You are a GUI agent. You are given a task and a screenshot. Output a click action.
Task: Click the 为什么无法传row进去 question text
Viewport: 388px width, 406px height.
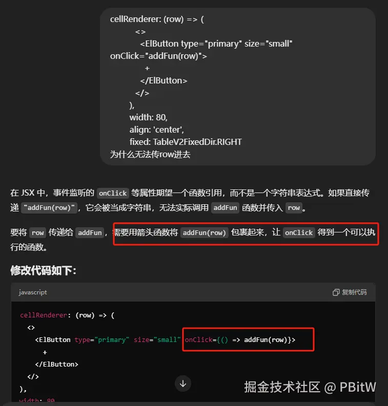point(150,154)
